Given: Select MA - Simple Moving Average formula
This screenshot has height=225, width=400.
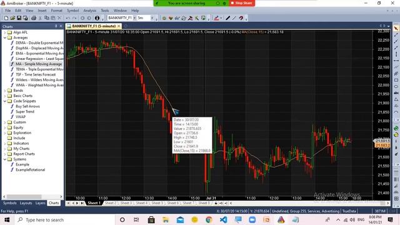Looking at the screenshot, I should click(39, 64).
